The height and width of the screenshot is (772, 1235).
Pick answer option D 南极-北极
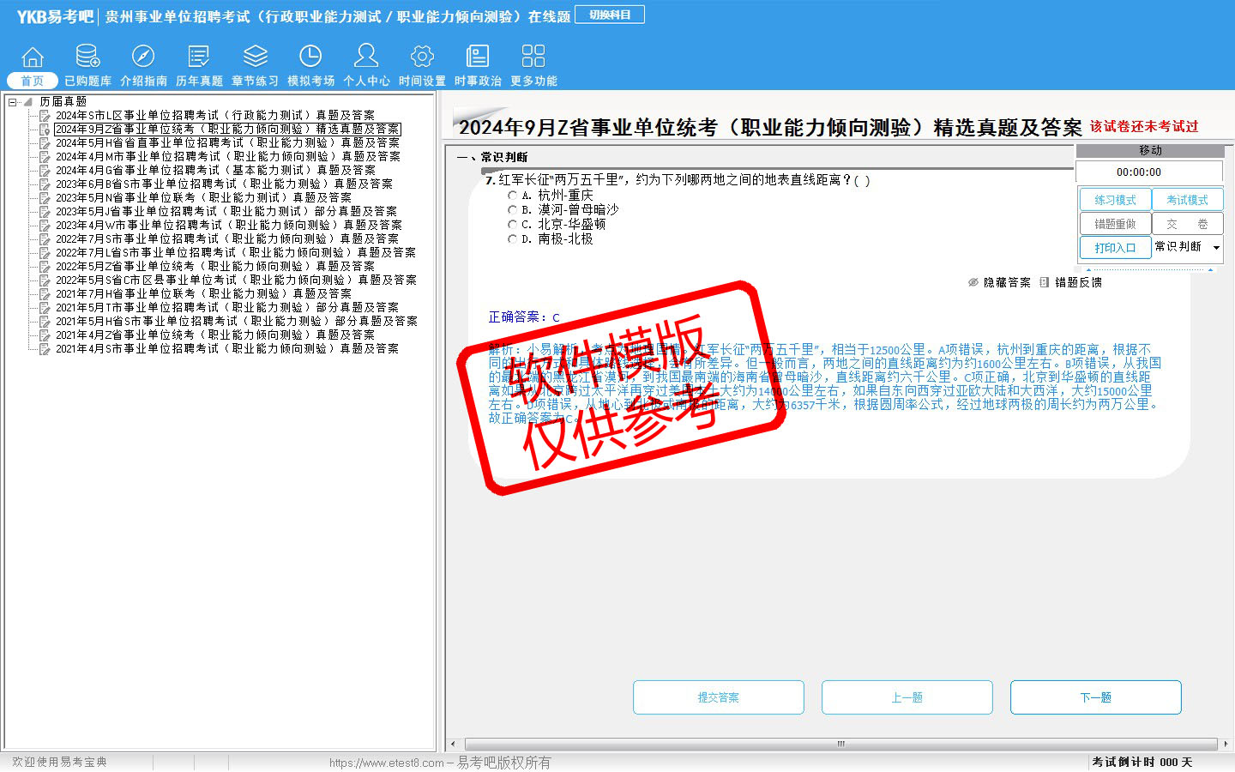pos(512,239)
